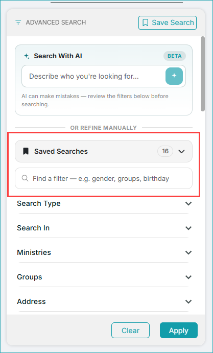Click the Apply button
The image size is (213, 353).
point(179,330)
